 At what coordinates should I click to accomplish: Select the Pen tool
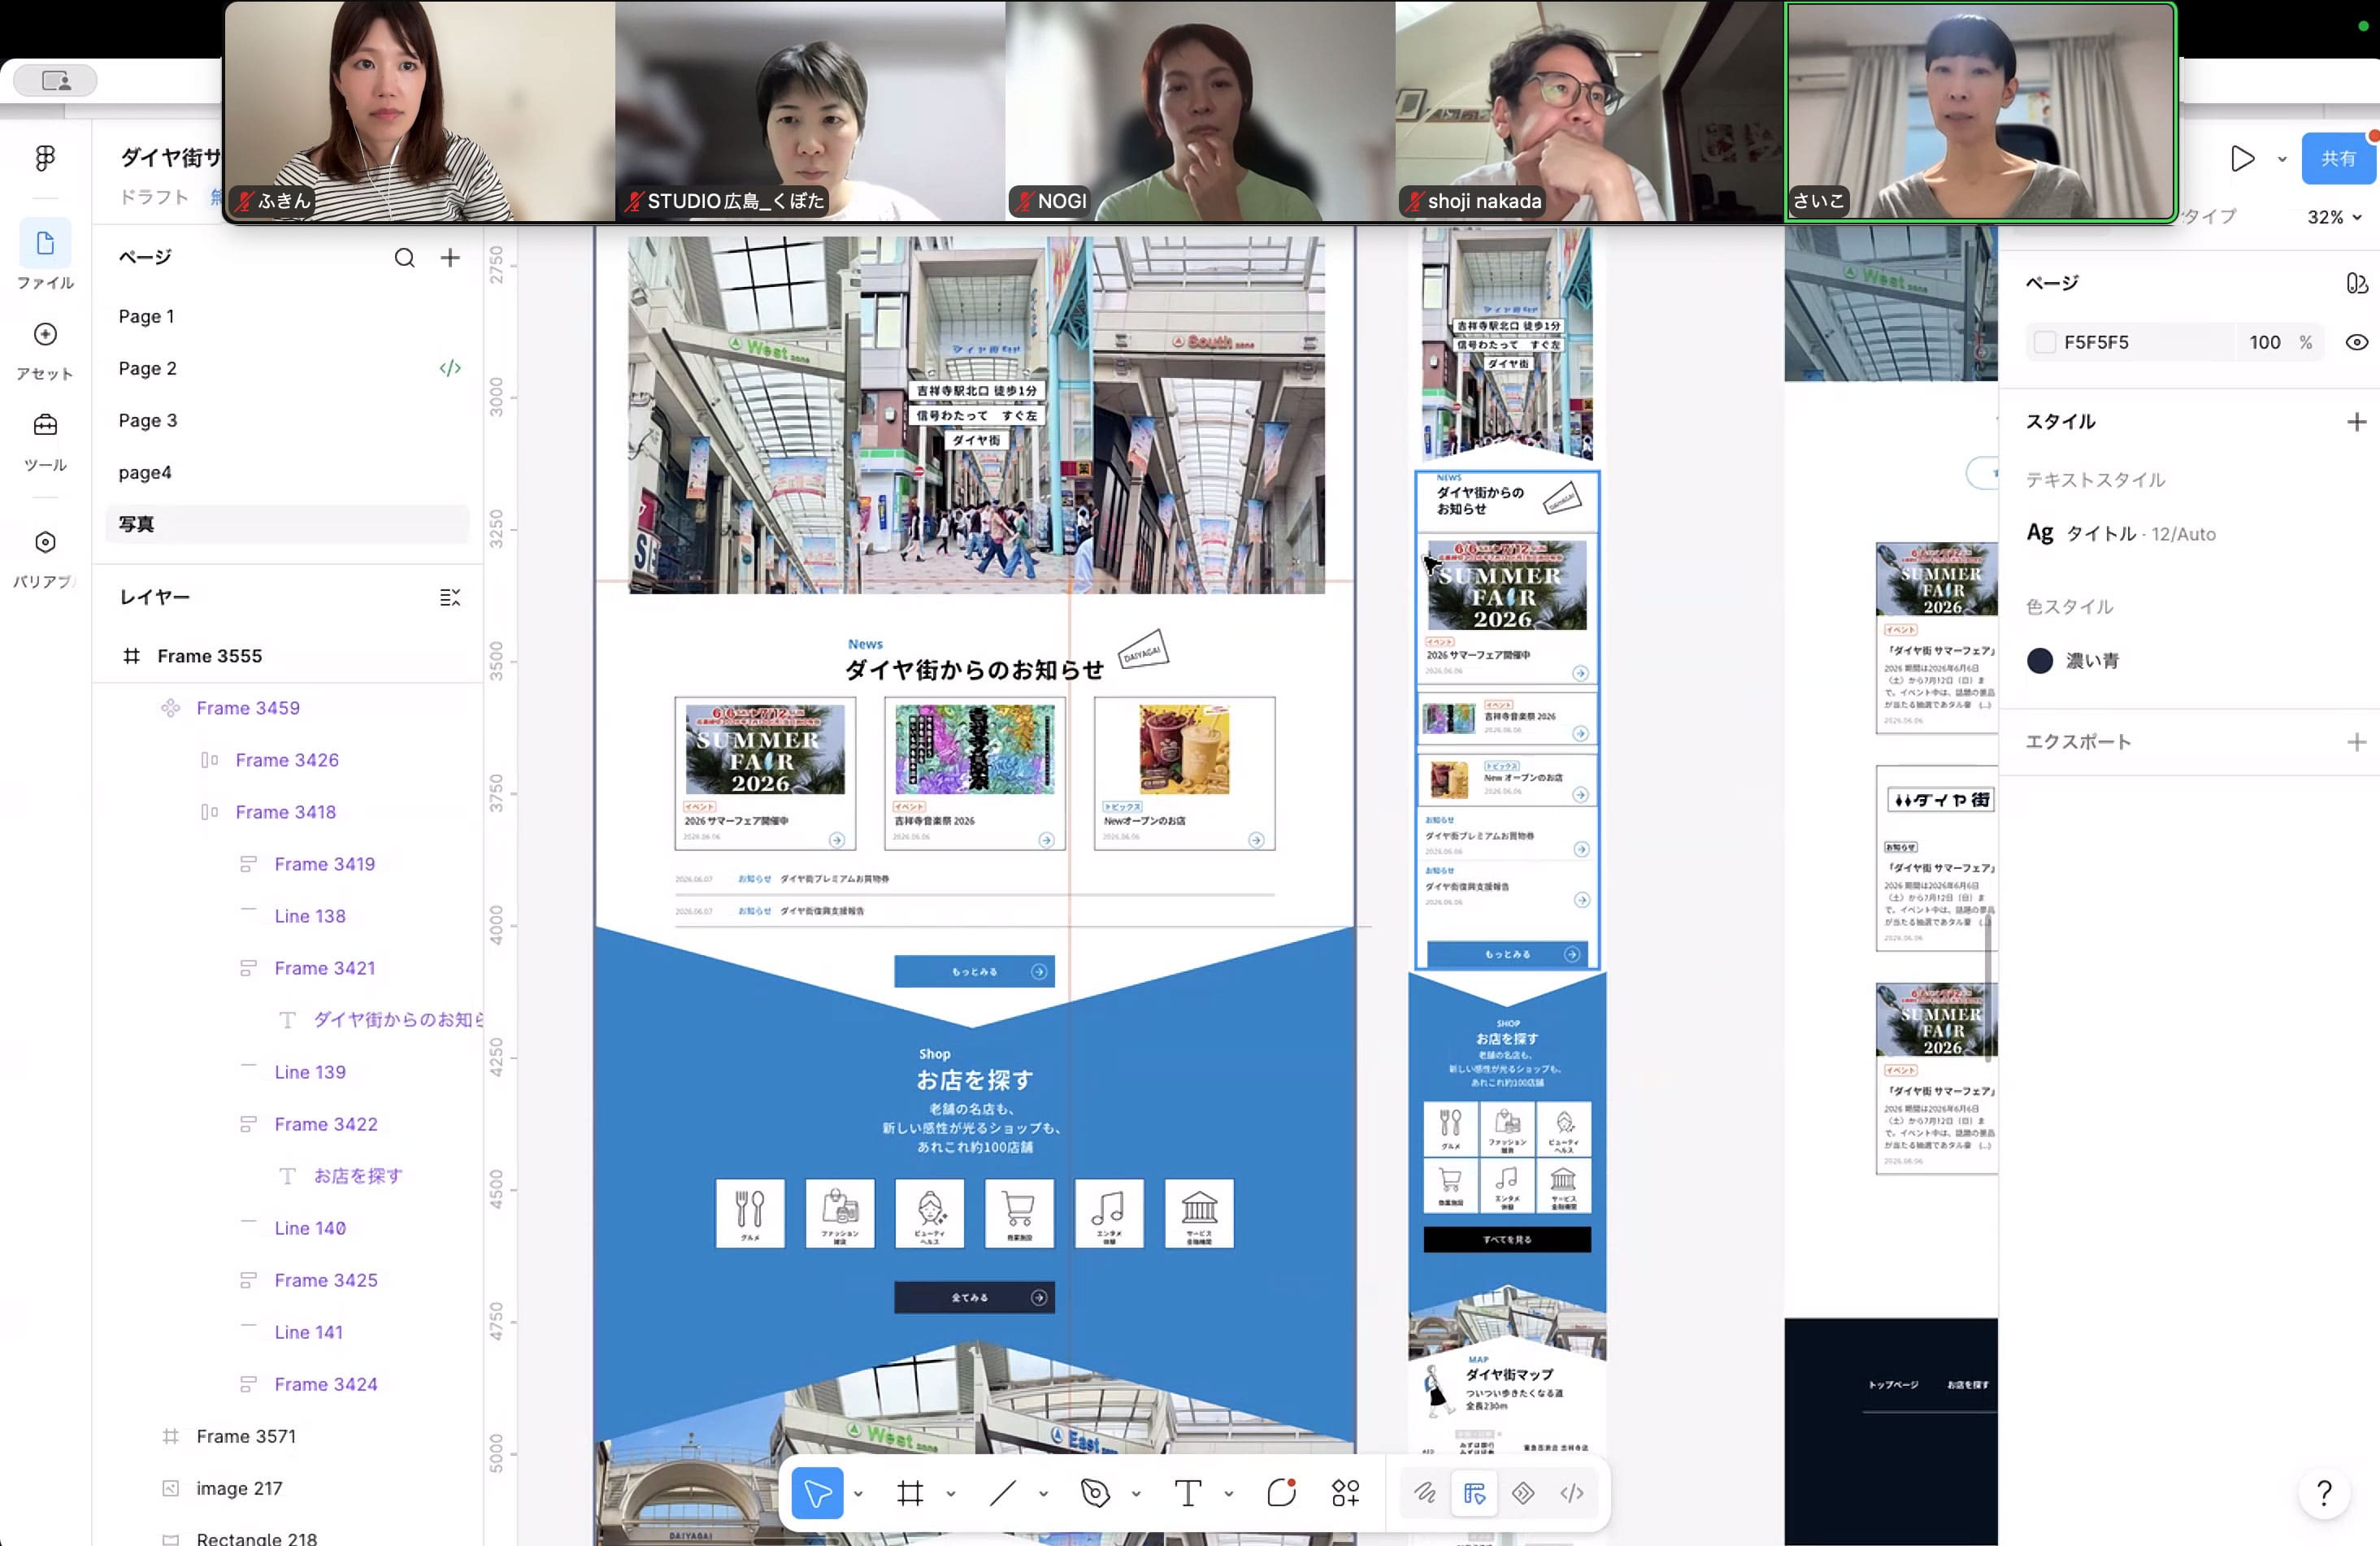pyautogui.click(x=1095, y=1493)
